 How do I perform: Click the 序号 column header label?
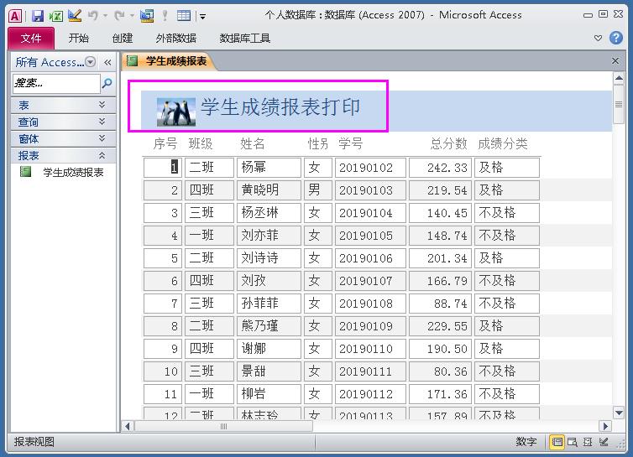click(165, 143)
